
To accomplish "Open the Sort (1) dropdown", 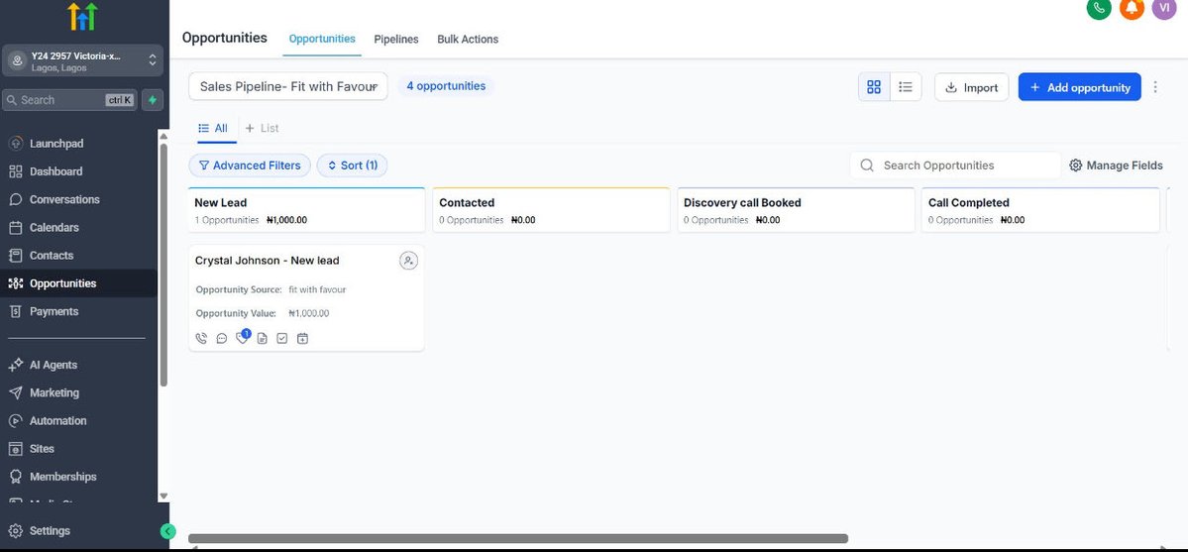I will tap(352, 166).
